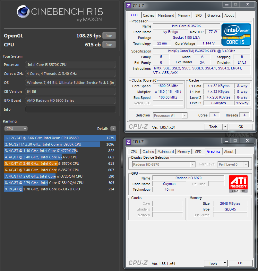This screenshot has height=271, width=258.
Task: Click the ATI Radeon Graphics logo
Action: 238,184
